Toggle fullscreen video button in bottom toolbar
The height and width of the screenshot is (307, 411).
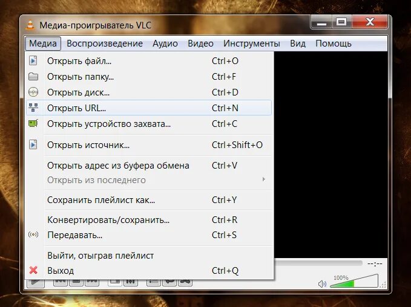click(x=115, y=282)
